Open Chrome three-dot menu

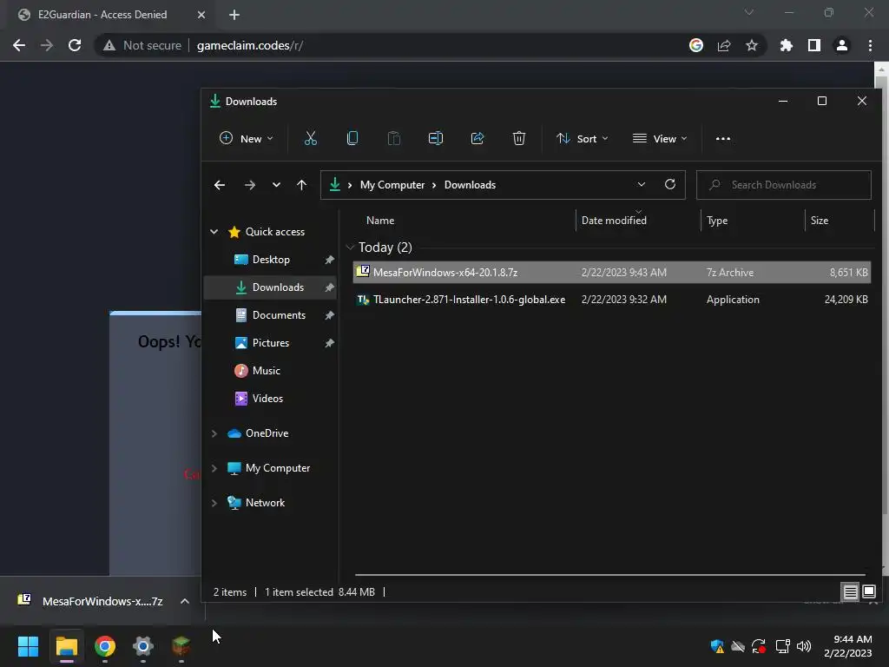(870, 45)
